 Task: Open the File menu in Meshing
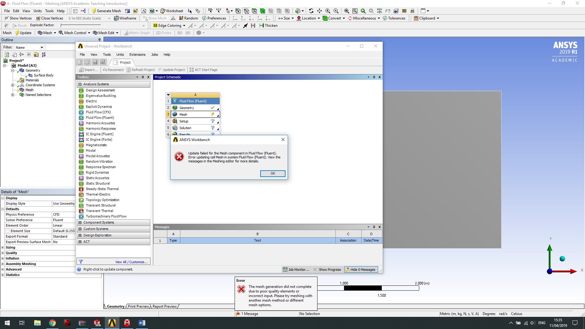coord(7,11)
